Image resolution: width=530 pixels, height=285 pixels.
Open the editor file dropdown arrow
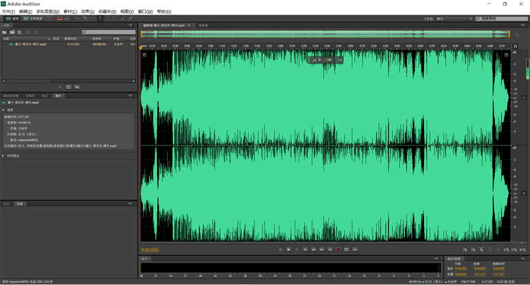coord(191,25)
